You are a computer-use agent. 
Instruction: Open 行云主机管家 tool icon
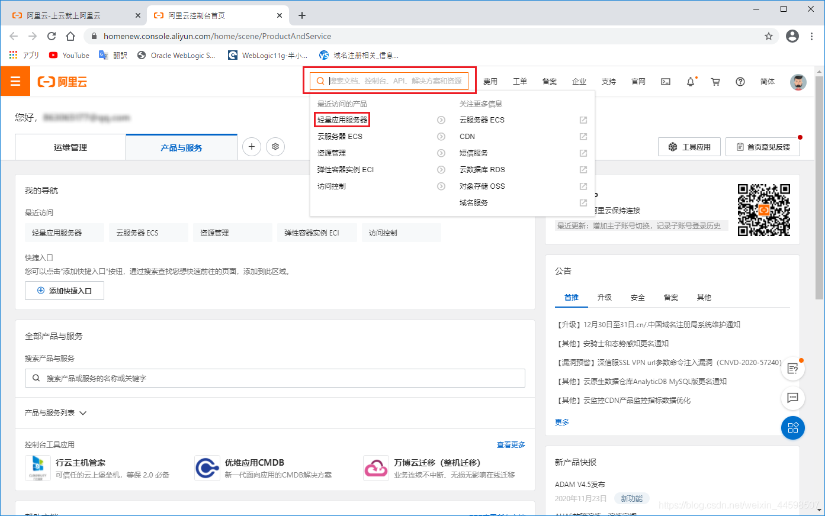(x=38, y=468)
